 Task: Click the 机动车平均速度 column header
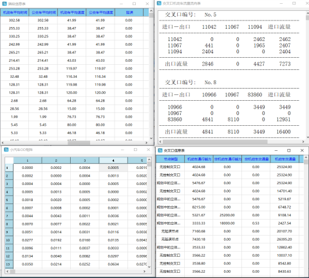coord(72,12)
